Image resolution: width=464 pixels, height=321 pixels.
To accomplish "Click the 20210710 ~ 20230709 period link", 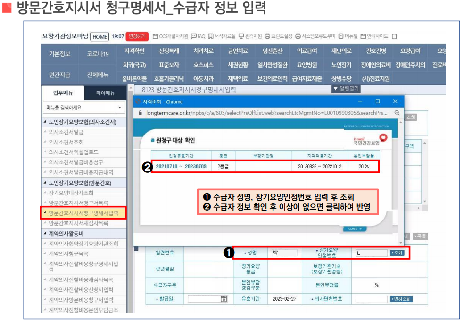I will (181, 166).
